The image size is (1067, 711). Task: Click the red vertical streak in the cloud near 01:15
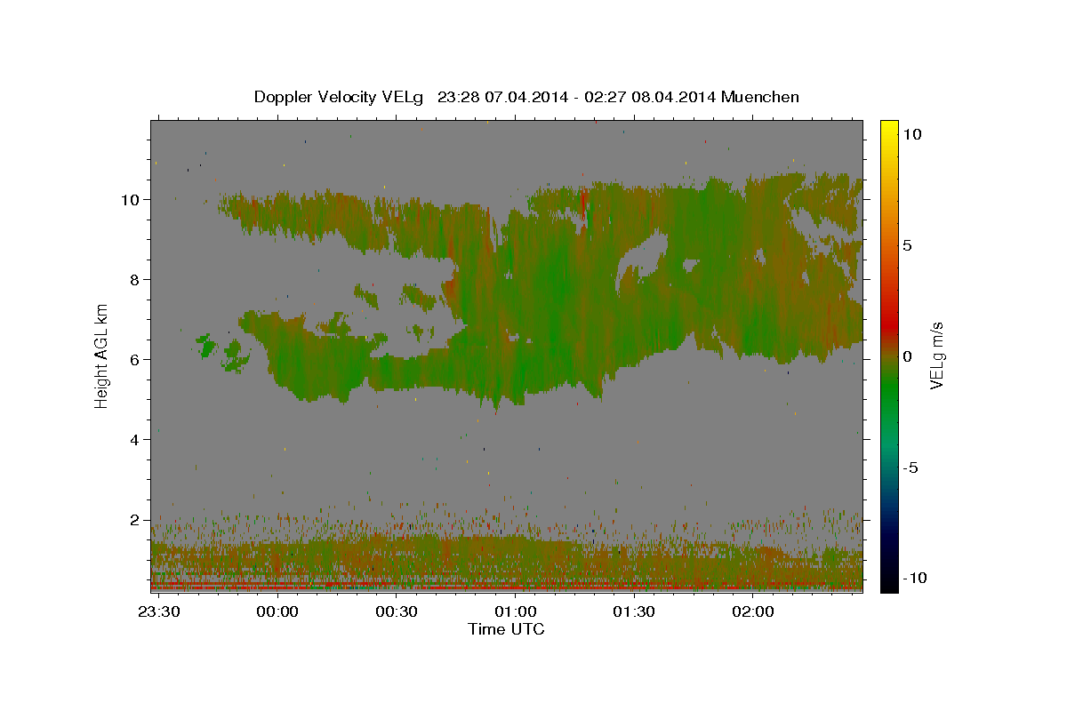coord(584,210)
